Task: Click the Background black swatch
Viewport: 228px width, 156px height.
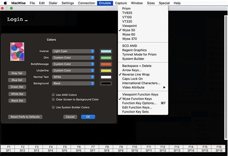Action: pyautogui.click(x=106, y=83)
